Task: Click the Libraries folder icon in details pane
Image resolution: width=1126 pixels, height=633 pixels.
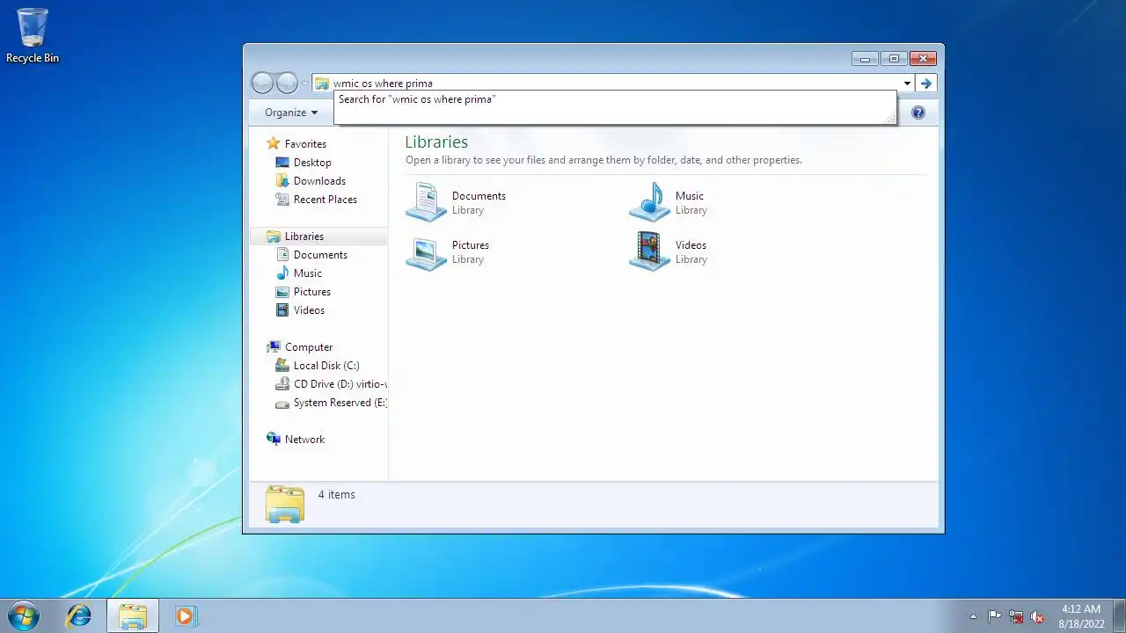Action: point(285,505)
